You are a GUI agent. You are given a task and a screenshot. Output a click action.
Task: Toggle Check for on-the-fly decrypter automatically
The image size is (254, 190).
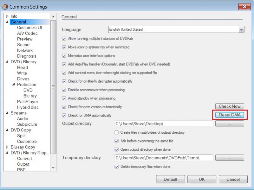pyautogui.click(x=64, y=81)
